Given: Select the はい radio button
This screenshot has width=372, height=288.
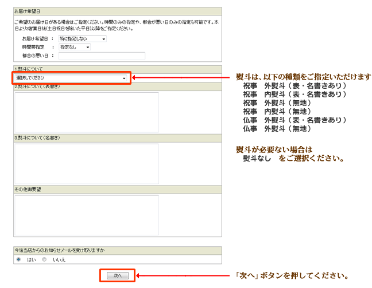Looking at the screenshot, I should 19,259.
